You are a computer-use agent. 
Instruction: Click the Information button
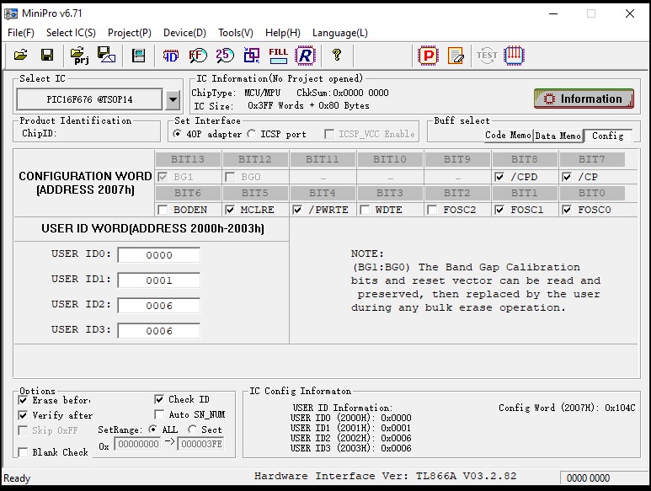(x=583, y=99)
